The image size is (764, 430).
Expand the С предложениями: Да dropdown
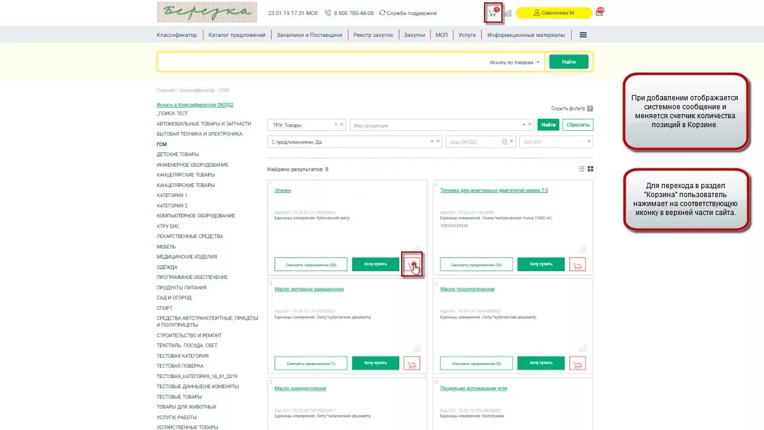coord(432,142)
